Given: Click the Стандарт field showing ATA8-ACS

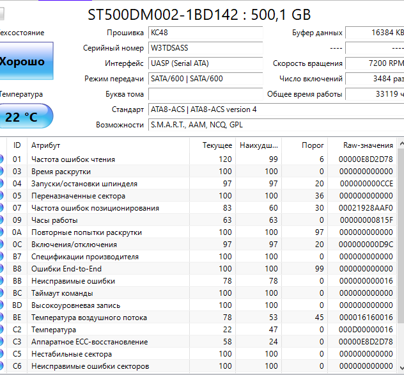Looking at the screenshot, I should tap(275, 109).
